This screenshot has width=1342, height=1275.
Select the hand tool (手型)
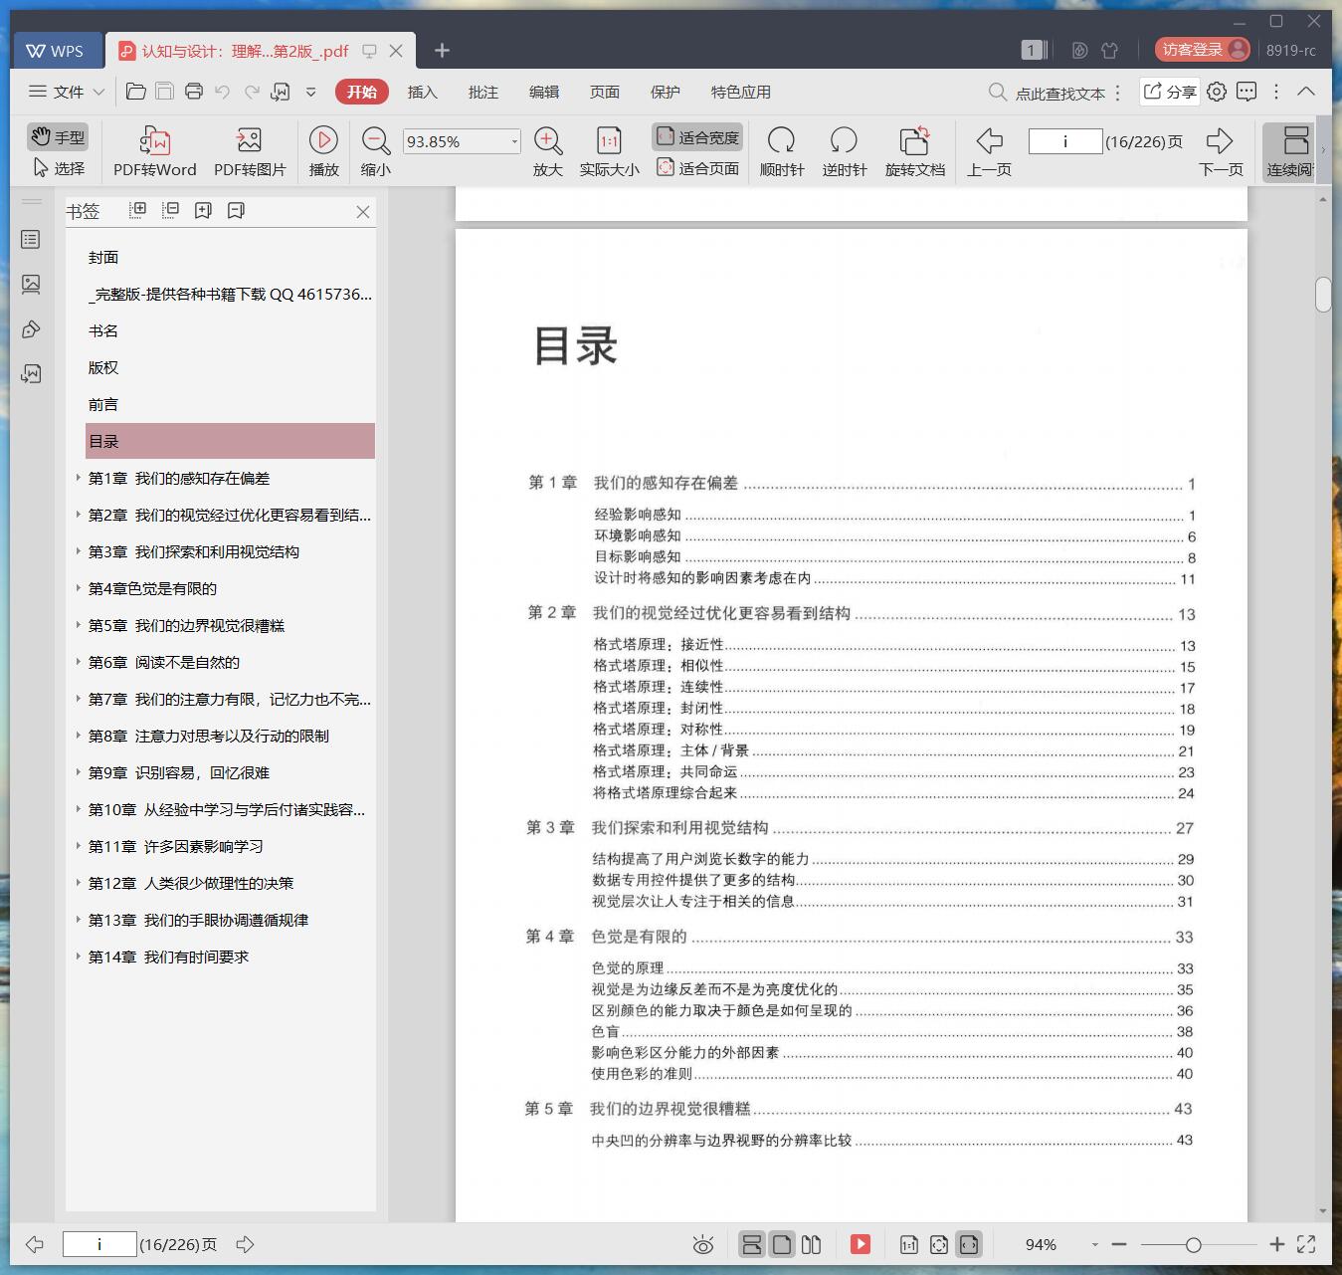pyautogui.click(x=57, y=136)
